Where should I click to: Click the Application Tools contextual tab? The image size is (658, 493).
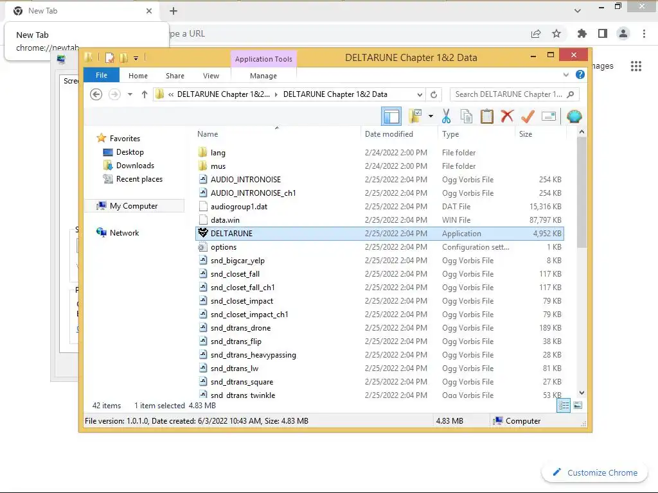pos(263,59)
